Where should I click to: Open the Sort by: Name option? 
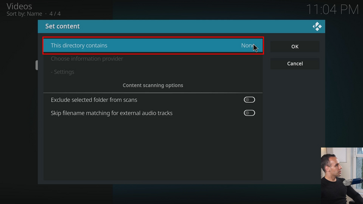24,14
